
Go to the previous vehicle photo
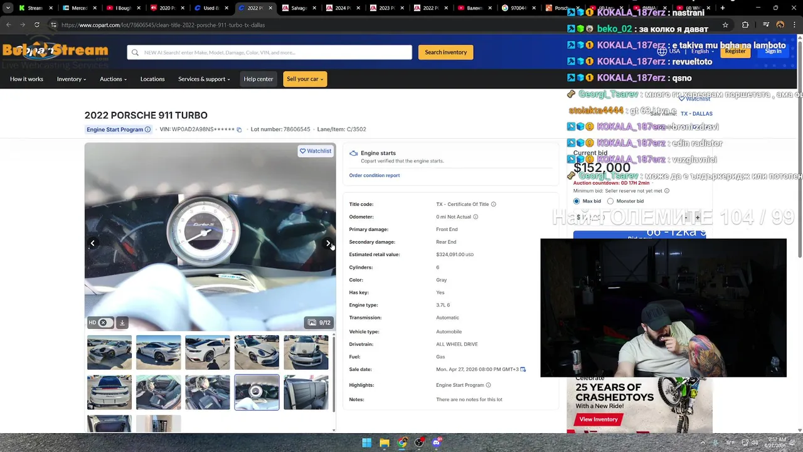click(x=93, y=244)
